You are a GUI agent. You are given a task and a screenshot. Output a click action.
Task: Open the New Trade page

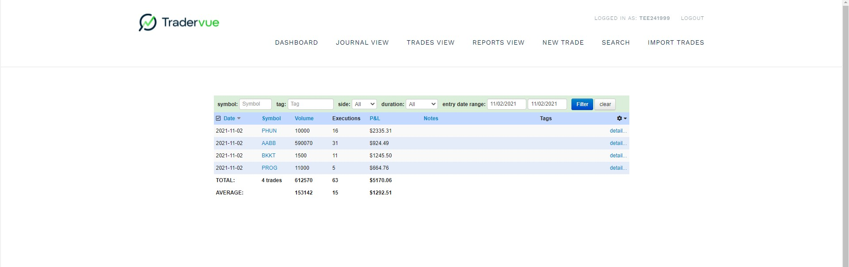(x=563, y=42)
